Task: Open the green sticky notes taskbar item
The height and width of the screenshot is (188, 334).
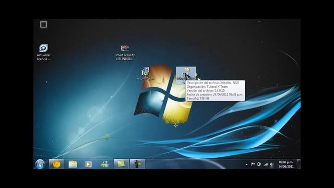Action: tap(121, 164)
